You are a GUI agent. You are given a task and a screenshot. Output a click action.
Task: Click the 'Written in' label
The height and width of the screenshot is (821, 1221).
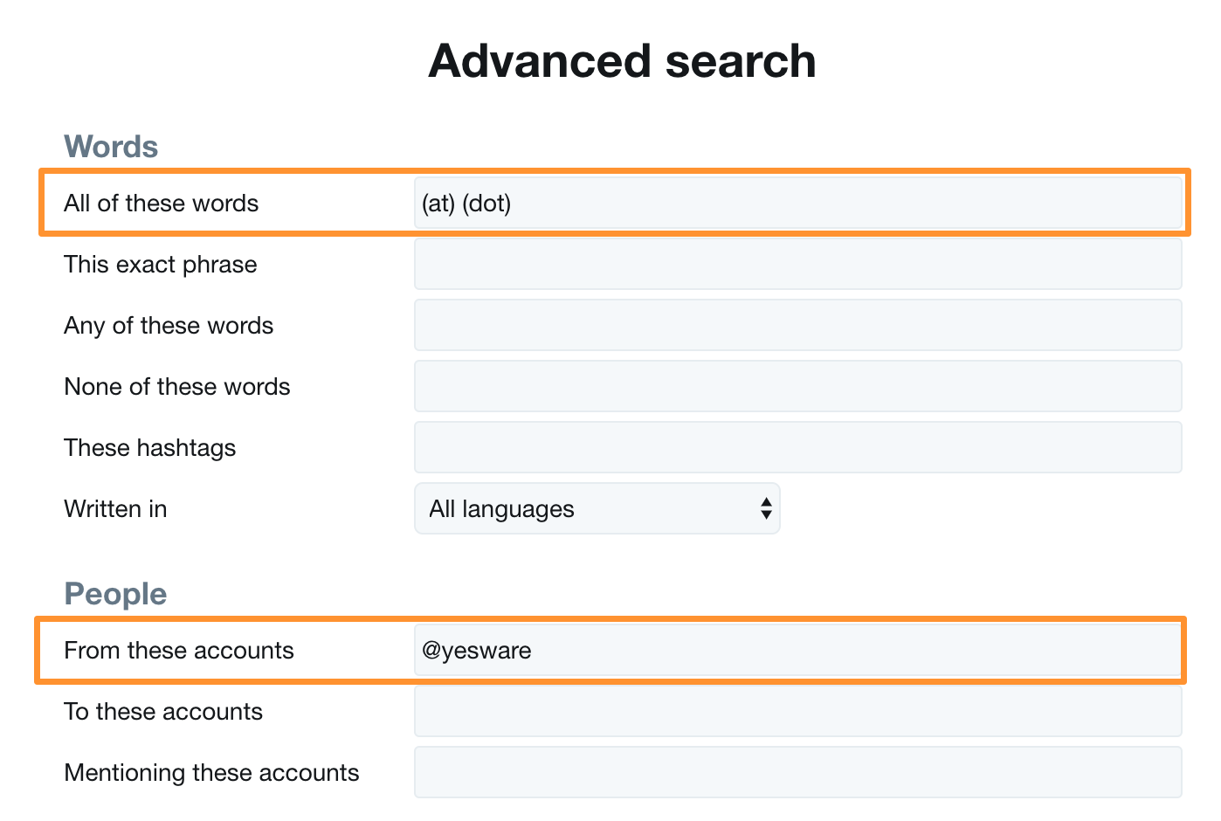point(115,508)
